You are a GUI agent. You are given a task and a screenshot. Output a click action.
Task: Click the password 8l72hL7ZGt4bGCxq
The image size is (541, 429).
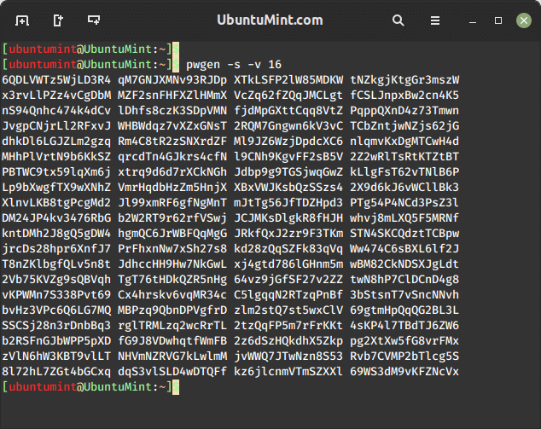click(56, 371)
